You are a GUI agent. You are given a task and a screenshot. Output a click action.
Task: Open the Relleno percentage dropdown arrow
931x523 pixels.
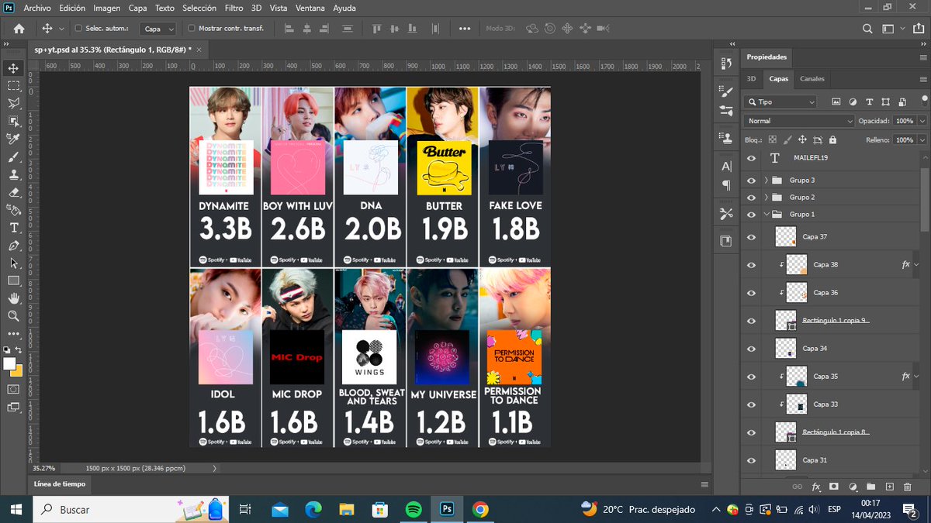click(922, 140)
